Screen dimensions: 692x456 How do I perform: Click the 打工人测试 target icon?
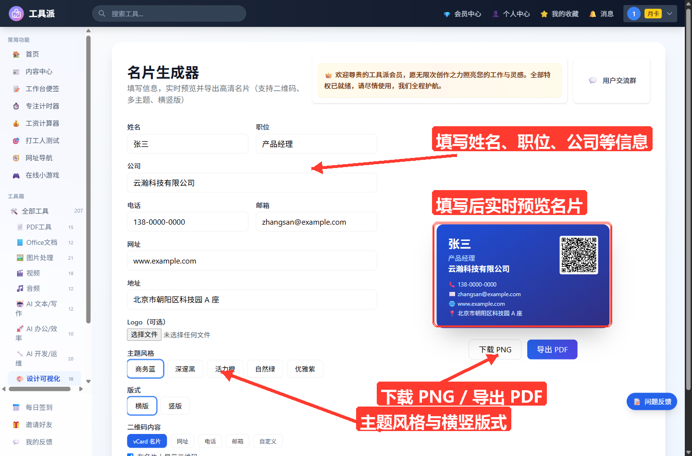(16, 141)
